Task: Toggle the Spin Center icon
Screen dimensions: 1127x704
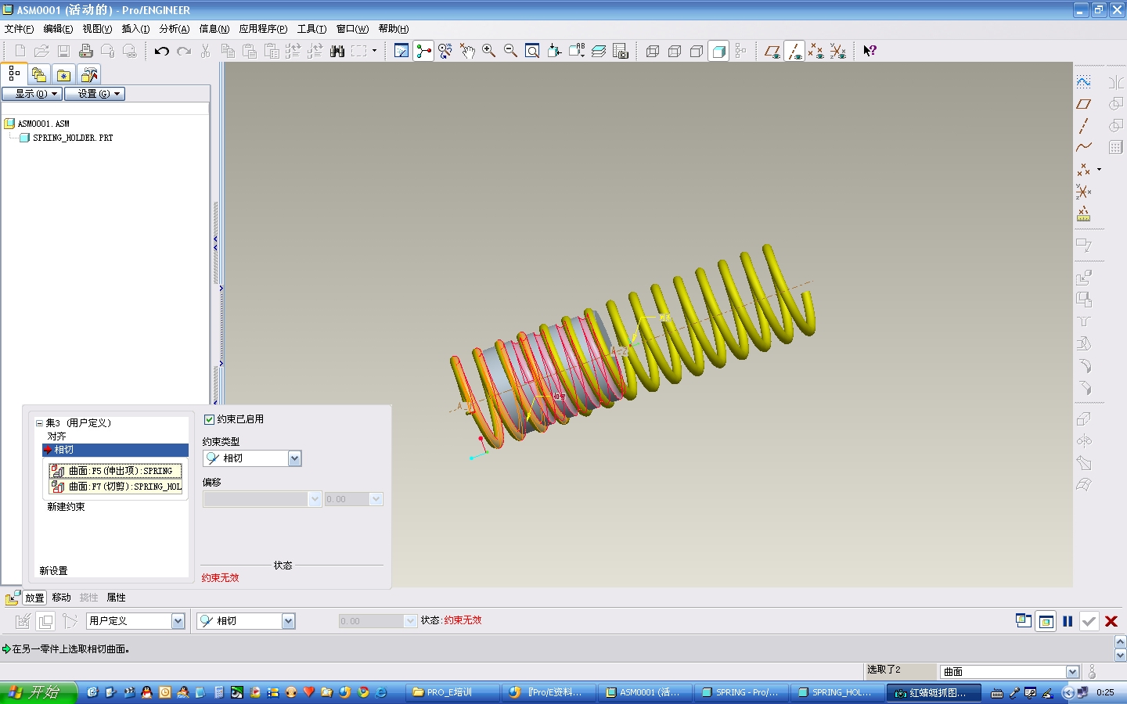Action: [x=423, y=51]
